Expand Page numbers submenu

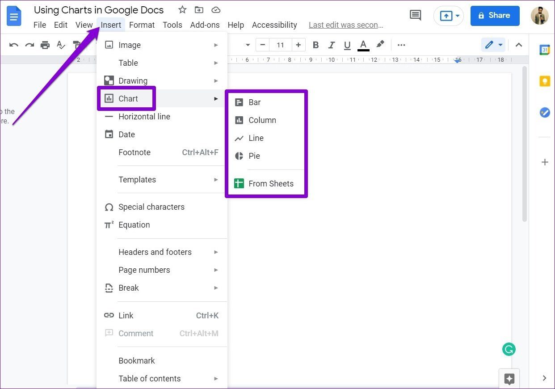pos(162,270)
